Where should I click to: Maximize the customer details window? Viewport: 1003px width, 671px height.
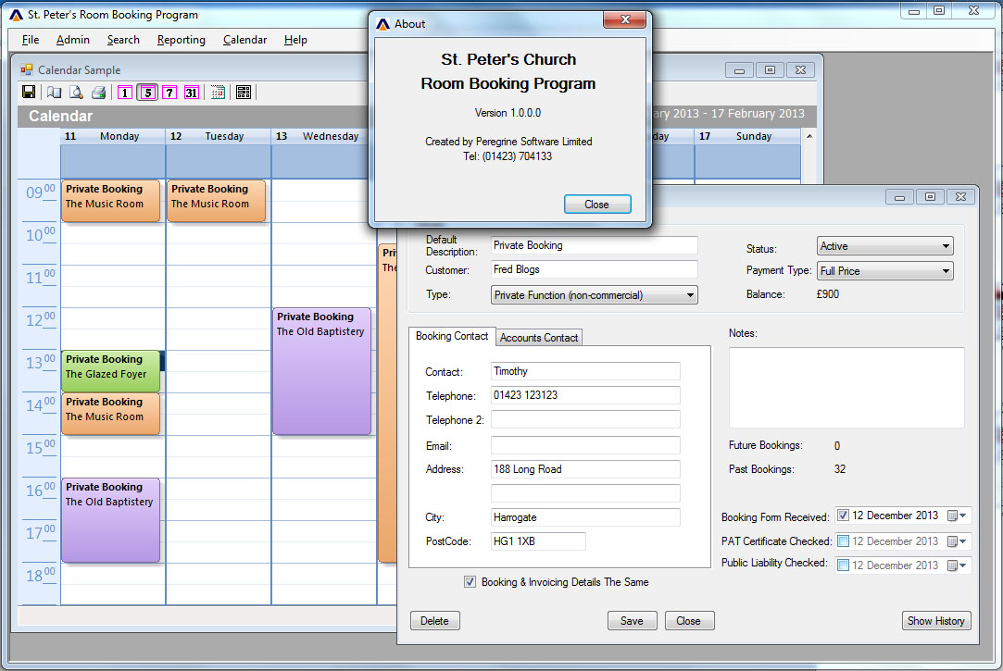[930, 197]
